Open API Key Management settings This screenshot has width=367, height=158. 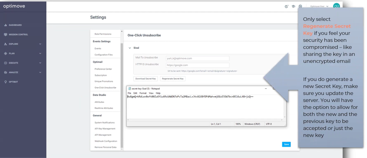[105, 129]
